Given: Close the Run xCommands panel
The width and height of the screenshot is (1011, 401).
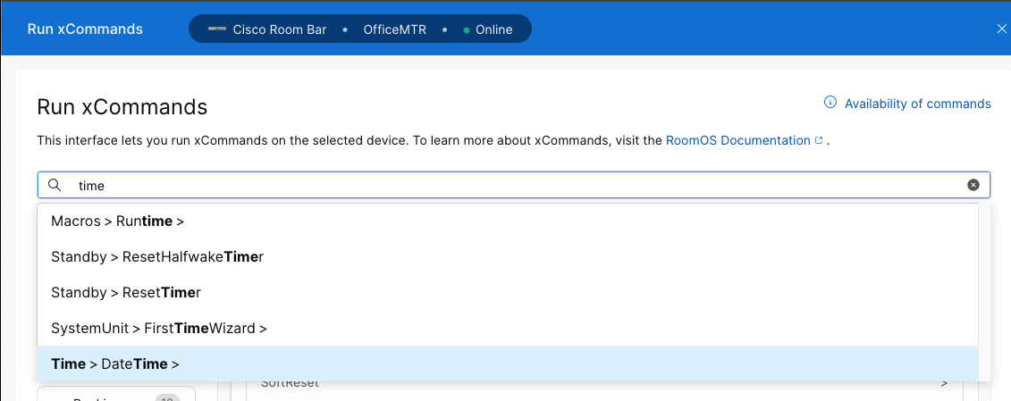Looking at the screenshot, I should pos(1001,29).
